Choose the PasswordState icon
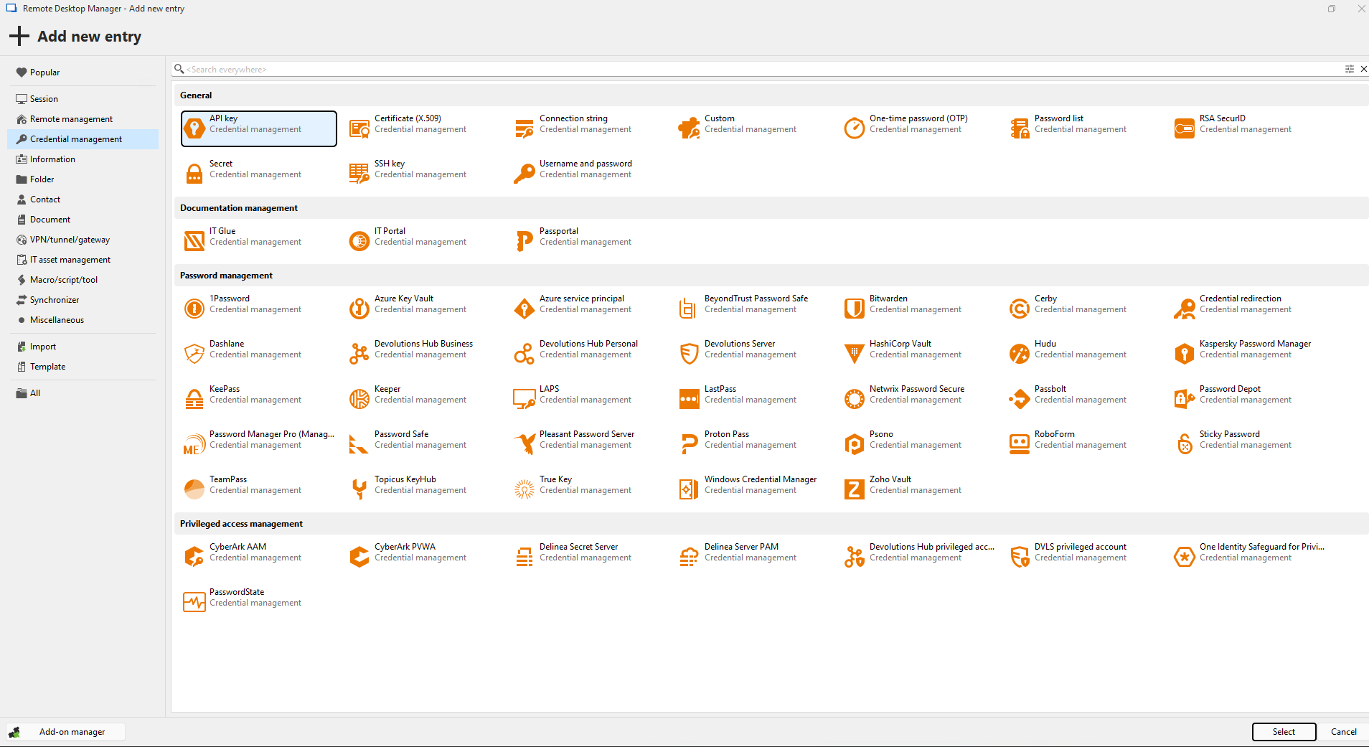 point(194,602)
